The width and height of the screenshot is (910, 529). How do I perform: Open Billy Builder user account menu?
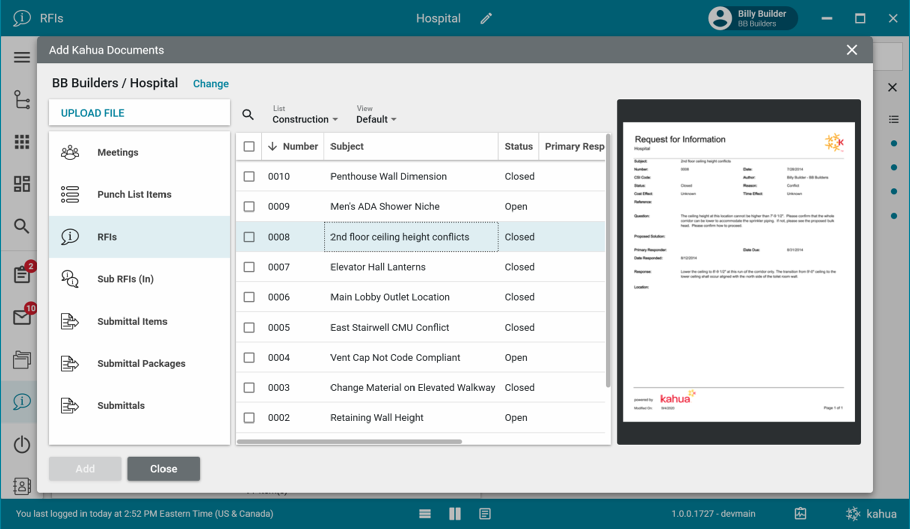(752, 19)
